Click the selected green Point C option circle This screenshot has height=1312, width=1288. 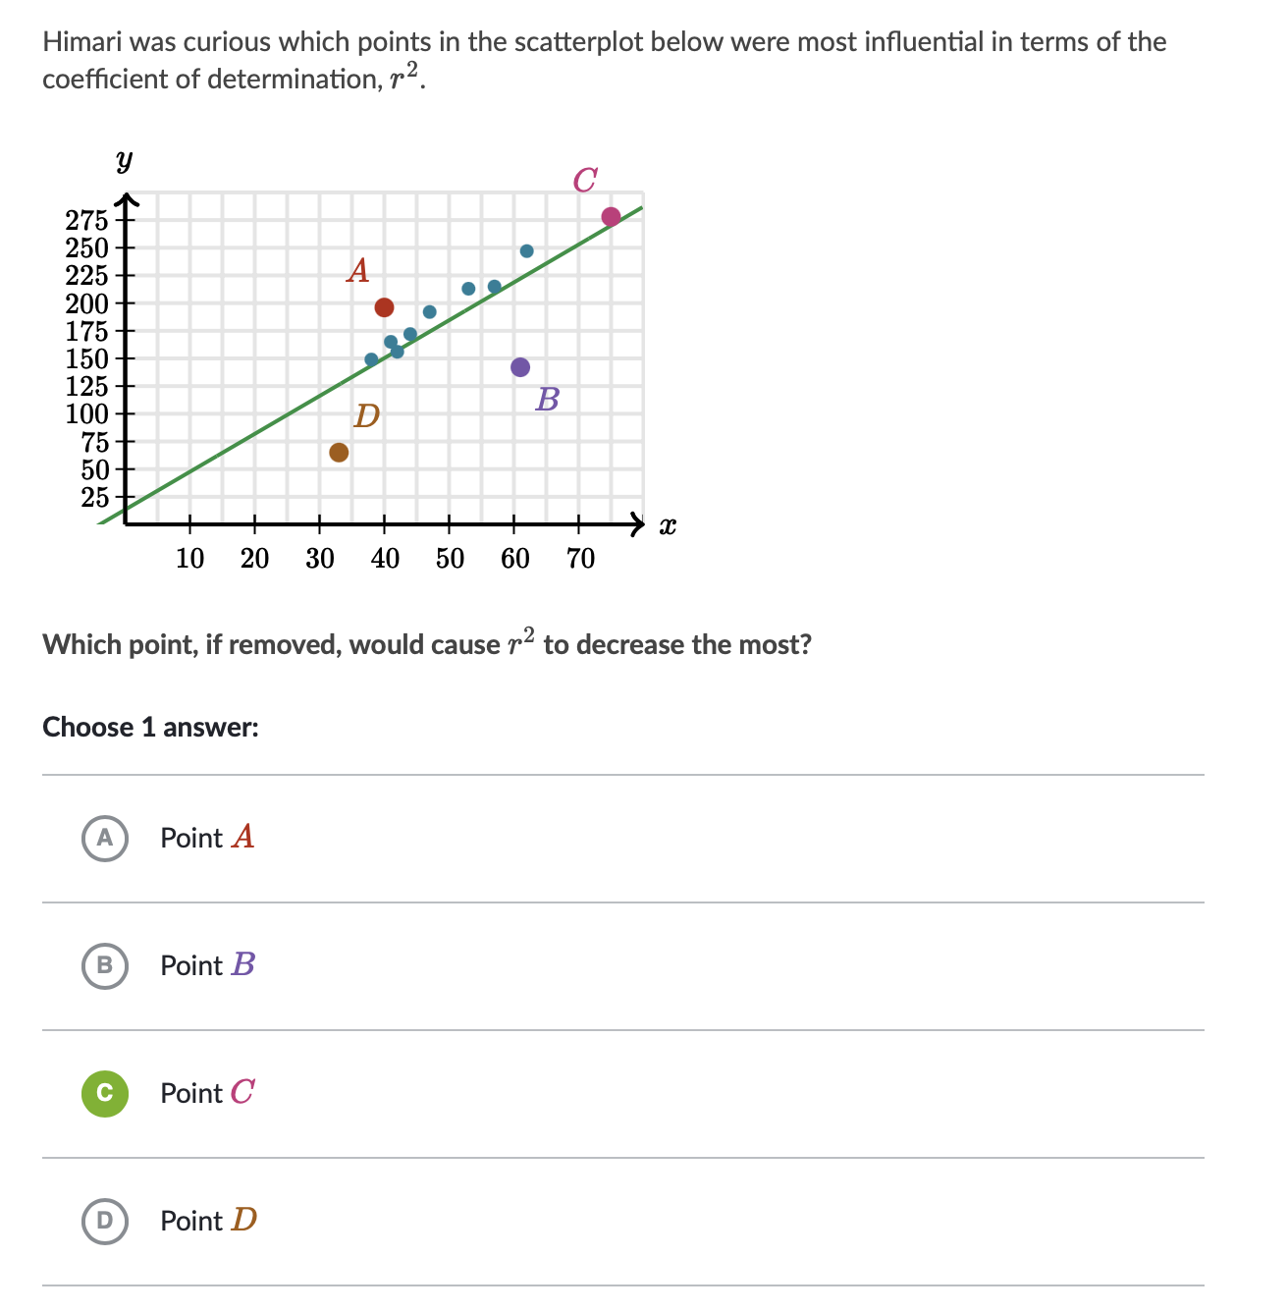[x=105, y=1093]
